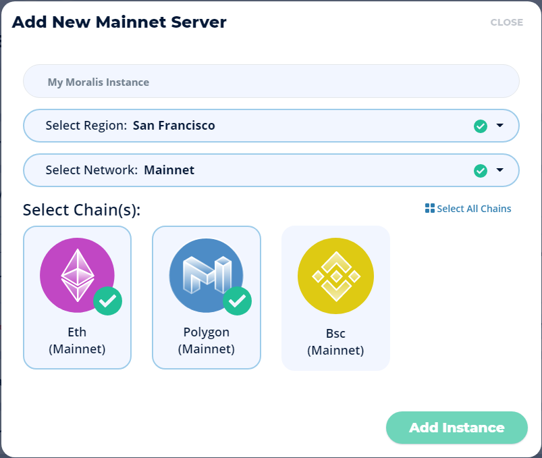This screenshot has width=542, height=458.
Task: Uncheck the Polygon chain green check badge
Action: (x=237, y=301)
